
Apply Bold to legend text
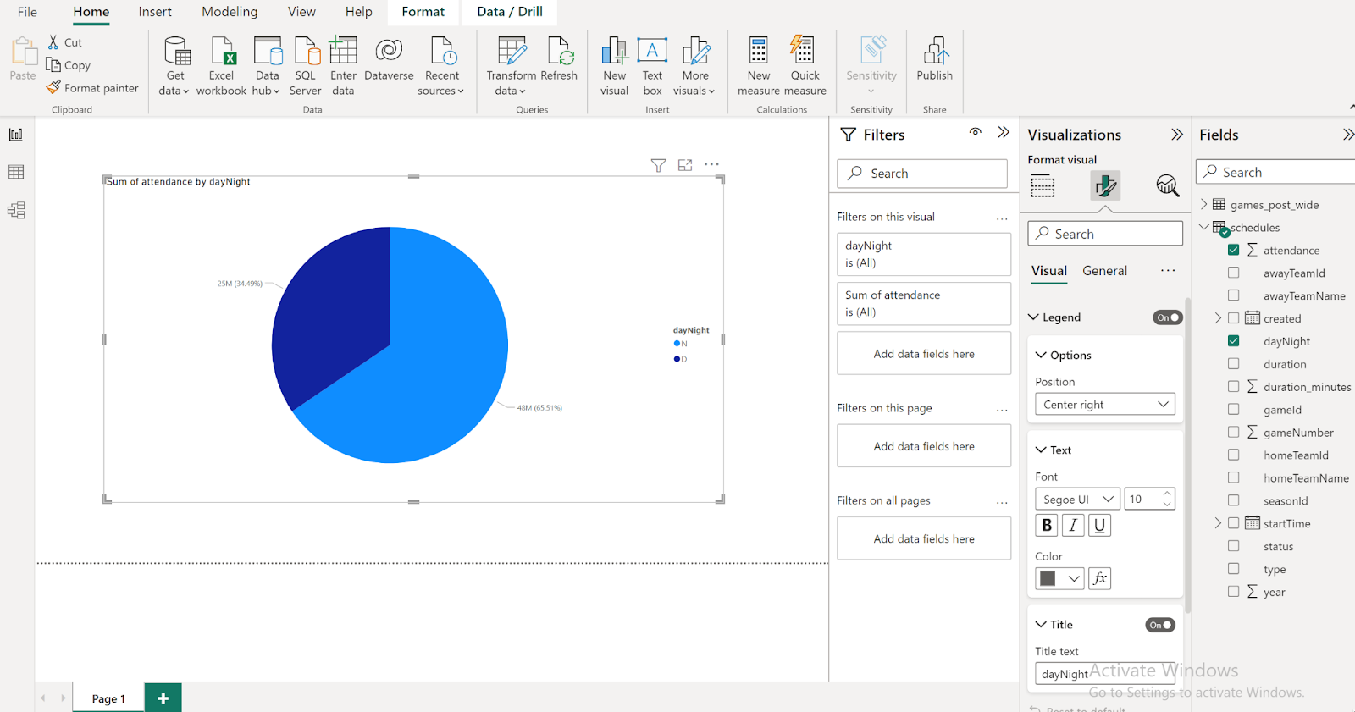(1047, 525)
